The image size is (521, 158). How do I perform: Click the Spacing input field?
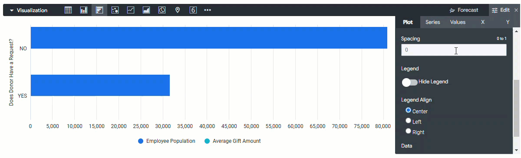click(454, 50)
